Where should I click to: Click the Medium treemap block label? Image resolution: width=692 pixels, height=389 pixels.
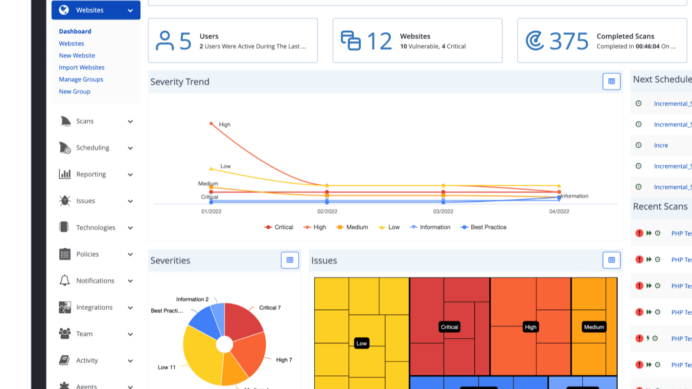tap(594, 327)
